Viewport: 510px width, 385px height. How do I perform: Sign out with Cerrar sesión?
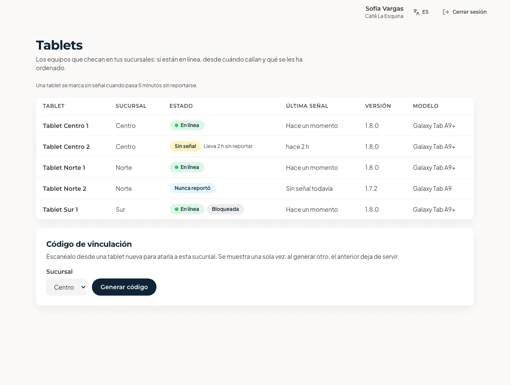tap(465, 12)
